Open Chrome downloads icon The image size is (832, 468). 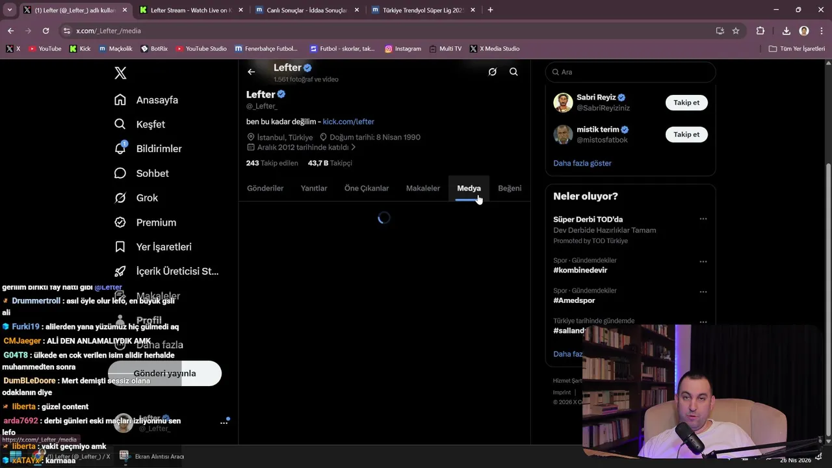(x=786, y=31)
